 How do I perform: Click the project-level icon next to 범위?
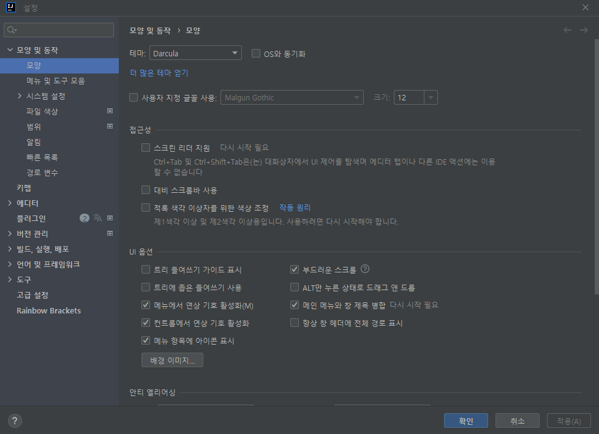110,126
